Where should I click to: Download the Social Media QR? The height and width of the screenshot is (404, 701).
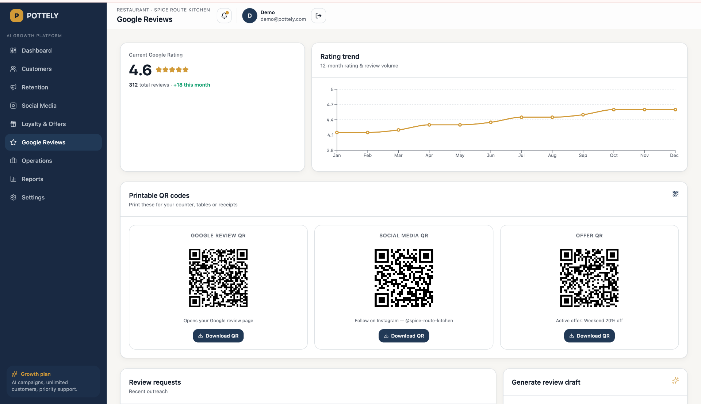tap(404, 336)
